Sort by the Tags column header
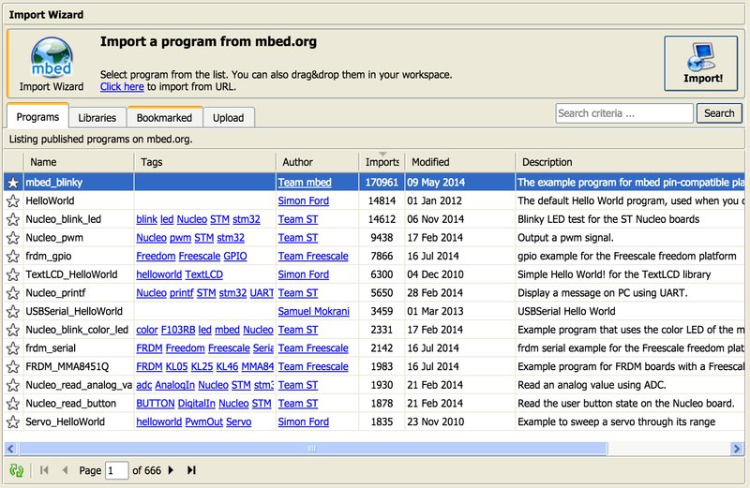Viewport: 750px width, 488px height. pyautogui.click(x=204, y=162)
